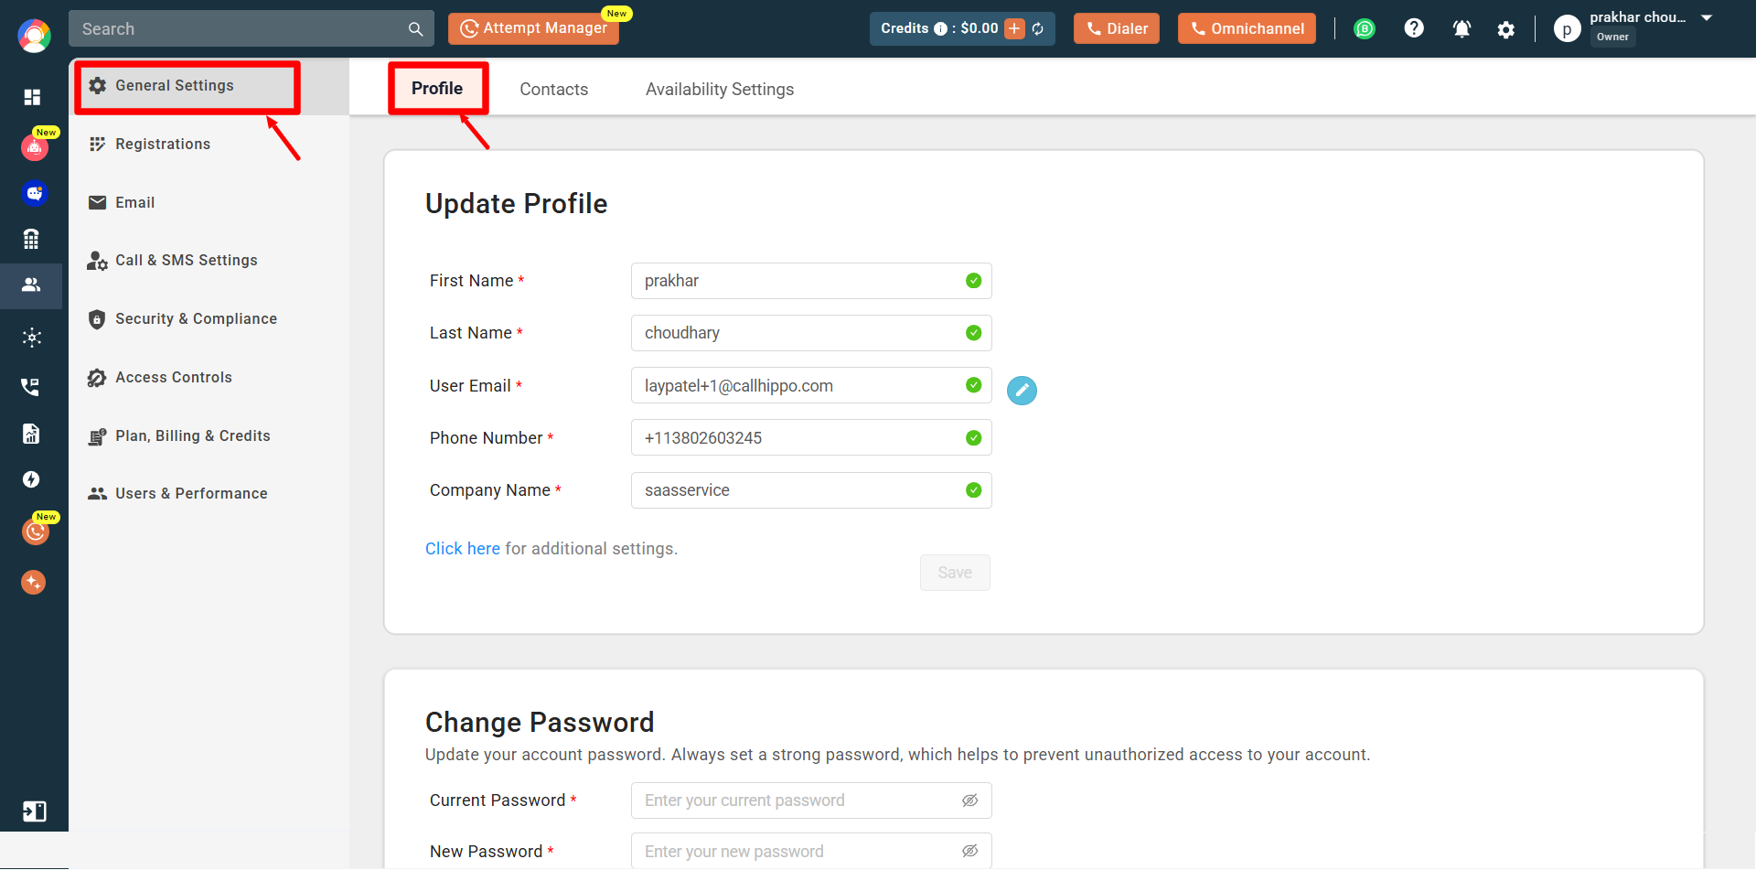The image size is (1756, 870).
Task: Switch to the Contacts tab
Action: 554,89
